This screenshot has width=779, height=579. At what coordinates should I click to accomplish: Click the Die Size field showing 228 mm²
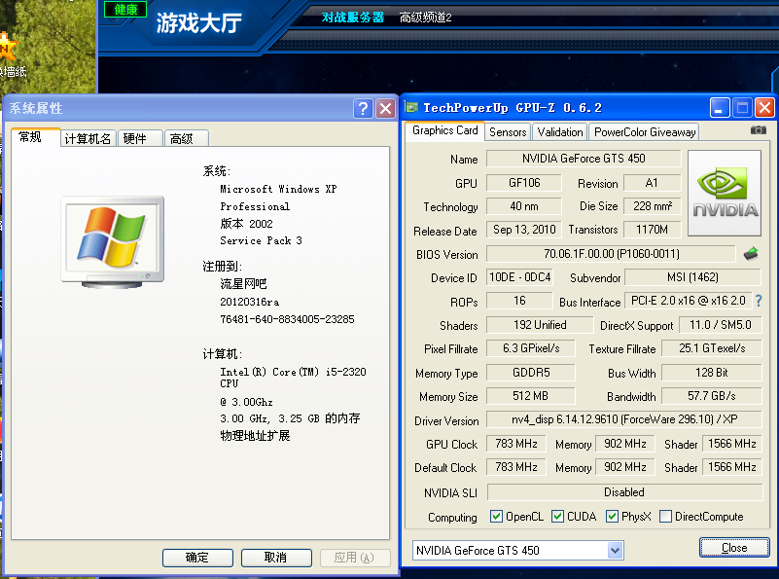(x=652, y=206)
